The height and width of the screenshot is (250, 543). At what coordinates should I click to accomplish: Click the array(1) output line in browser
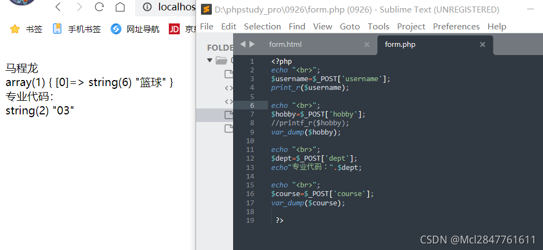point(89,83)
